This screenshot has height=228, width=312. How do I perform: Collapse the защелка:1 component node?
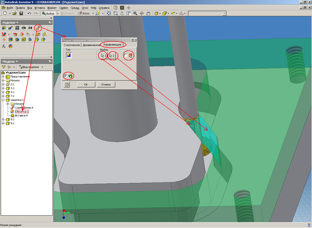pos(3,100)
